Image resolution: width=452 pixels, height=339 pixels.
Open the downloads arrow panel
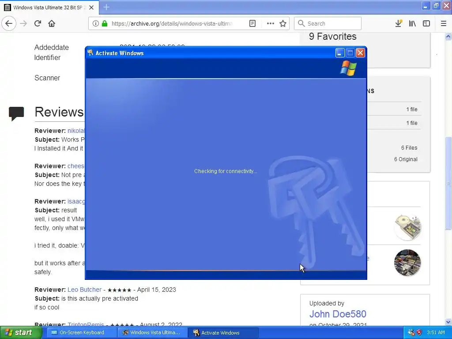point(399,23)
